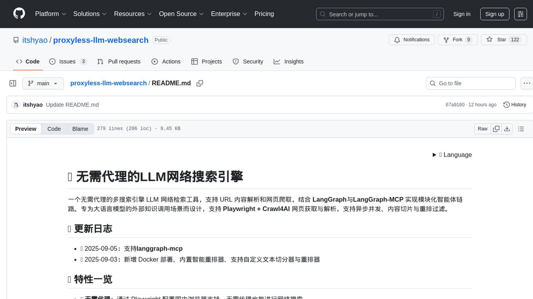Download the raw file
The image size is (533, 299).
[507, 129]
